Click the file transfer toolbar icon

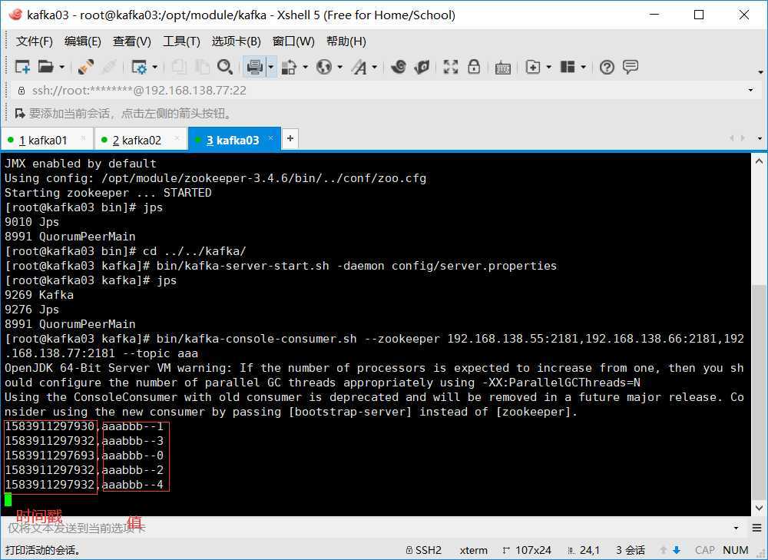289,67
